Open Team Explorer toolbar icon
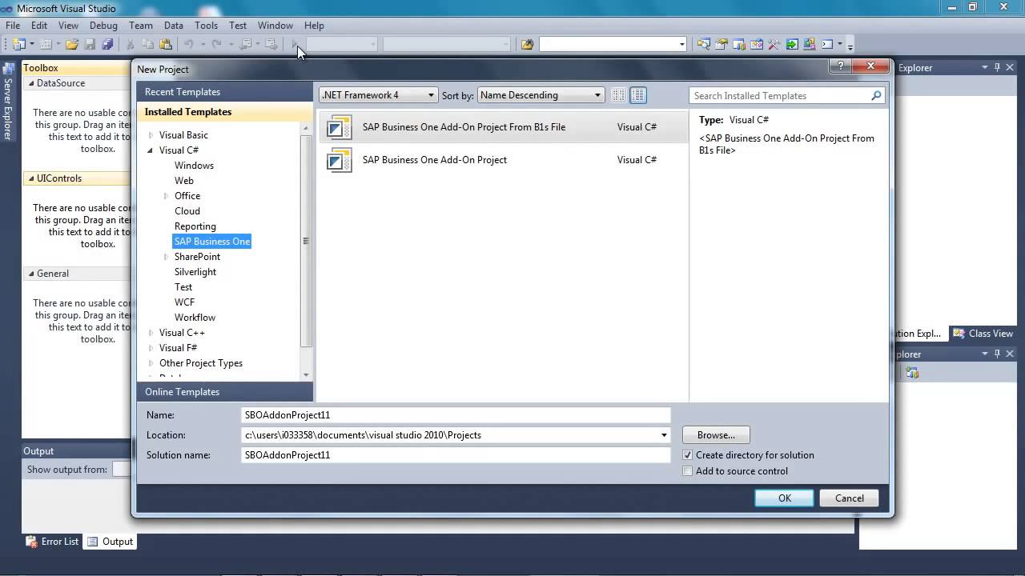The width and height of the screenshot is (1025, 576). pos(738,45)
